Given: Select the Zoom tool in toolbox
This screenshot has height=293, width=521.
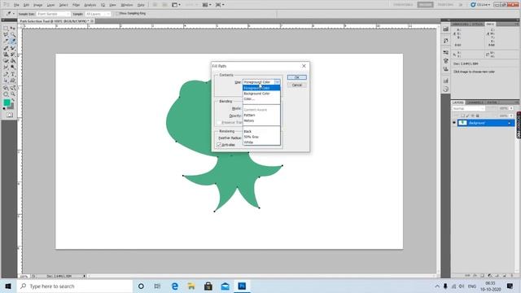Looking at the screenshot, I should click(x=13, y=94).
